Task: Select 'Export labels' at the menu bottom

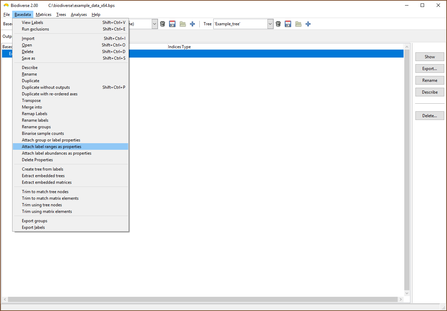Action: click(x=33, y=227)
